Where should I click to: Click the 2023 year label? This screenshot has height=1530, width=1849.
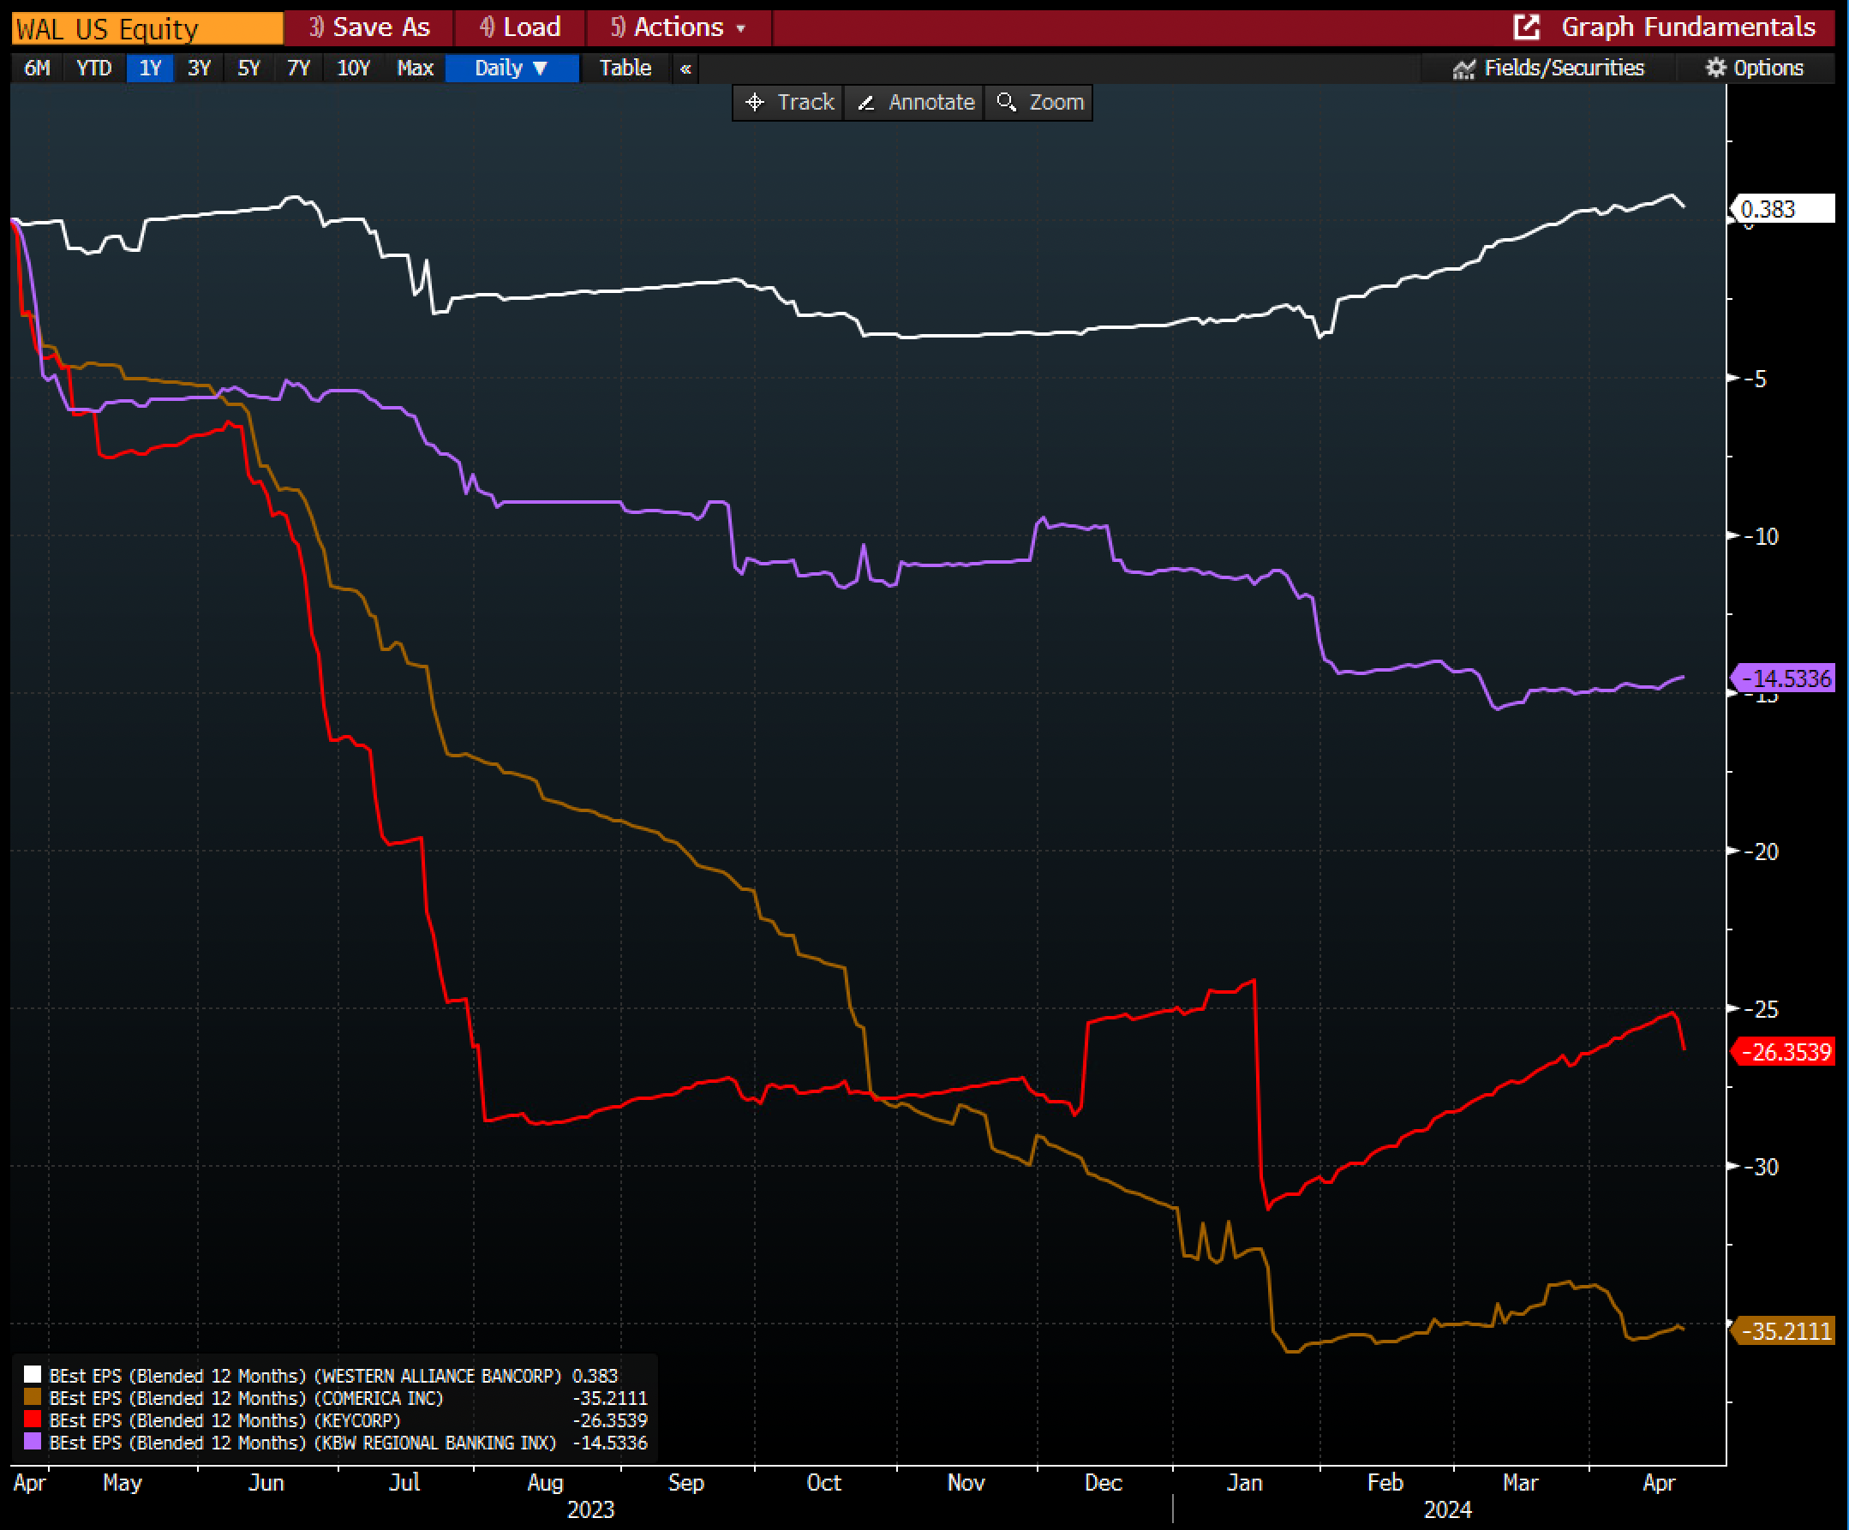(591, 1509)
